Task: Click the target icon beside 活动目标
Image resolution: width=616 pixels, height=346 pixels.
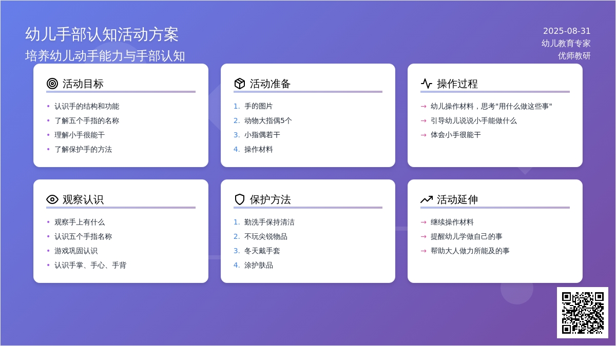Action: [x=52, y=84]
